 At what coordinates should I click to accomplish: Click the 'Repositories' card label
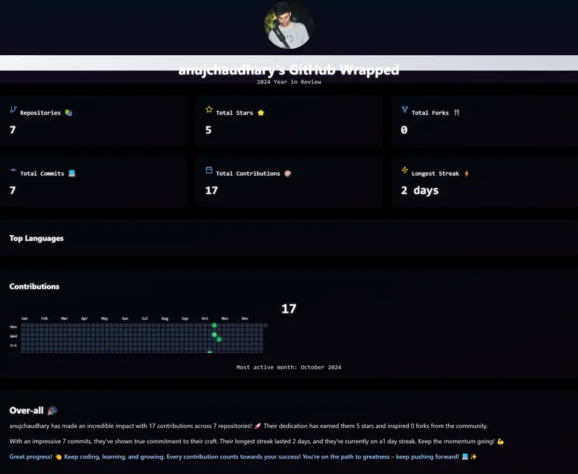[x=40, y=113]
